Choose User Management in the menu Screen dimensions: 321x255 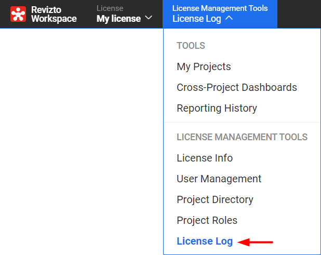(x=219, y=179)
